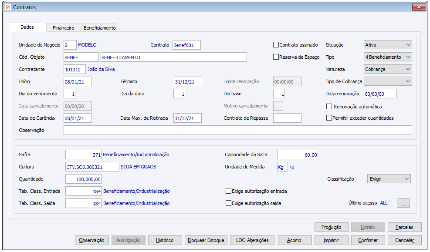The width and height of the screenshot is (430, 252).
Task: Click the Contratos app icon in title bar
Action: [7, 7]
